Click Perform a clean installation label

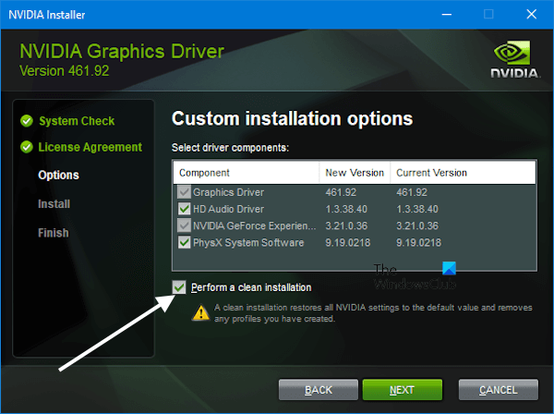click(251, 287)
